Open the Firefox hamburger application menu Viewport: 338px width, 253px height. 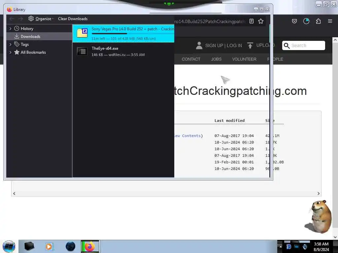pyautogui.click(x=330, y=21)
